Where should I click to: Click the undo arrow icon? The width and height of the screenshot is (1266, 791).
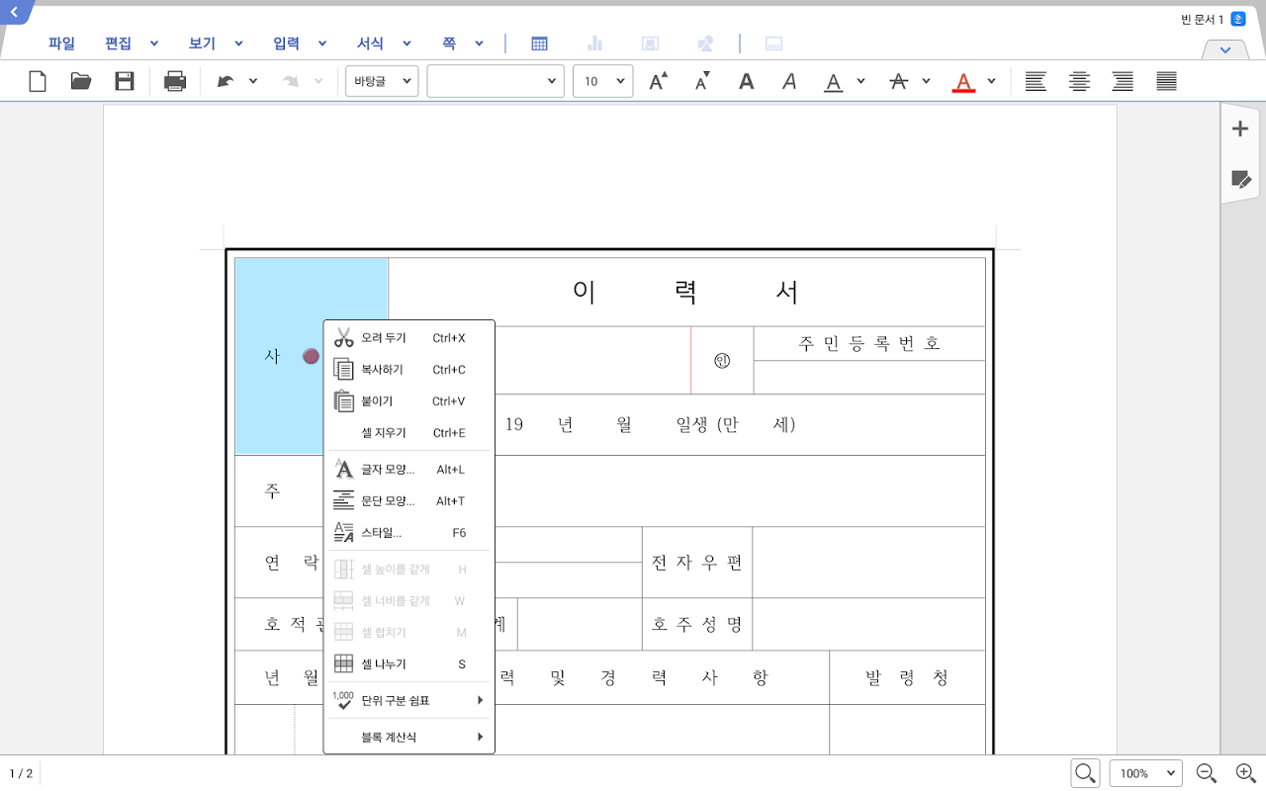point(226,81)
